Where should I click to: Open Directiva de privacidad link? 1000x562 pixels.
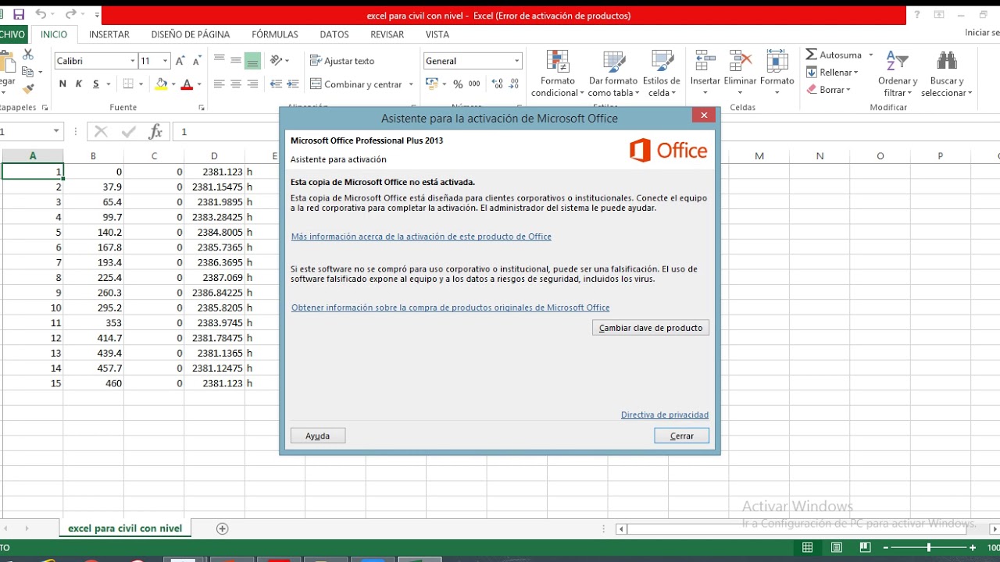(665, 414)
